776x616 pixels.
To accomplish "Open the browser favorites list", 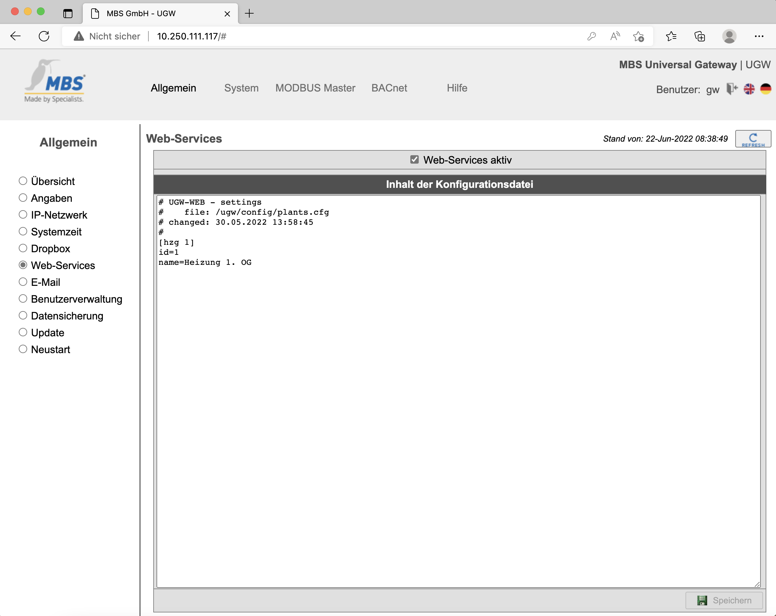I will [x=671, y=36].
